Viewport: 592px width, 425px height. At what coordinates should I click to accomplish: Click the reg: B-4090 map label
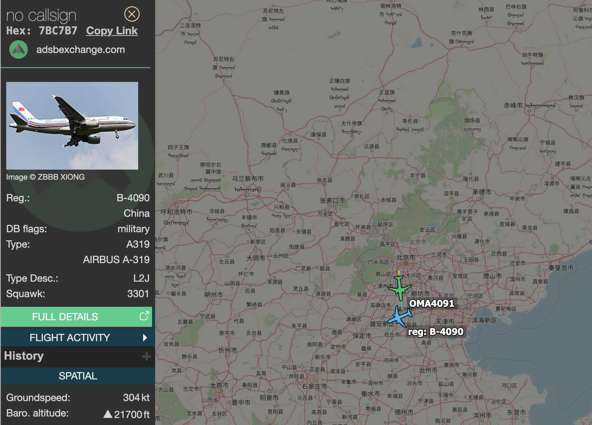point(436,332)
